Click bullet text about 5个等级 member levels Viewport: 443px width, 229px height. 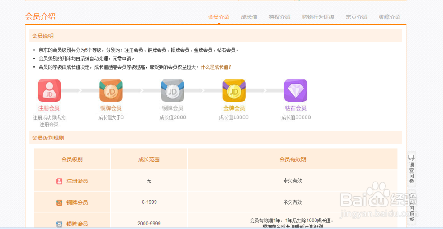pos(139,50)
